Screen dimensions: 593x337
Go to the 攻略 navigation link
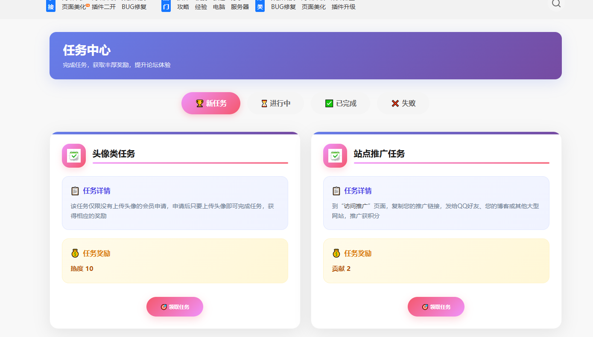click(x=183, y=7)
